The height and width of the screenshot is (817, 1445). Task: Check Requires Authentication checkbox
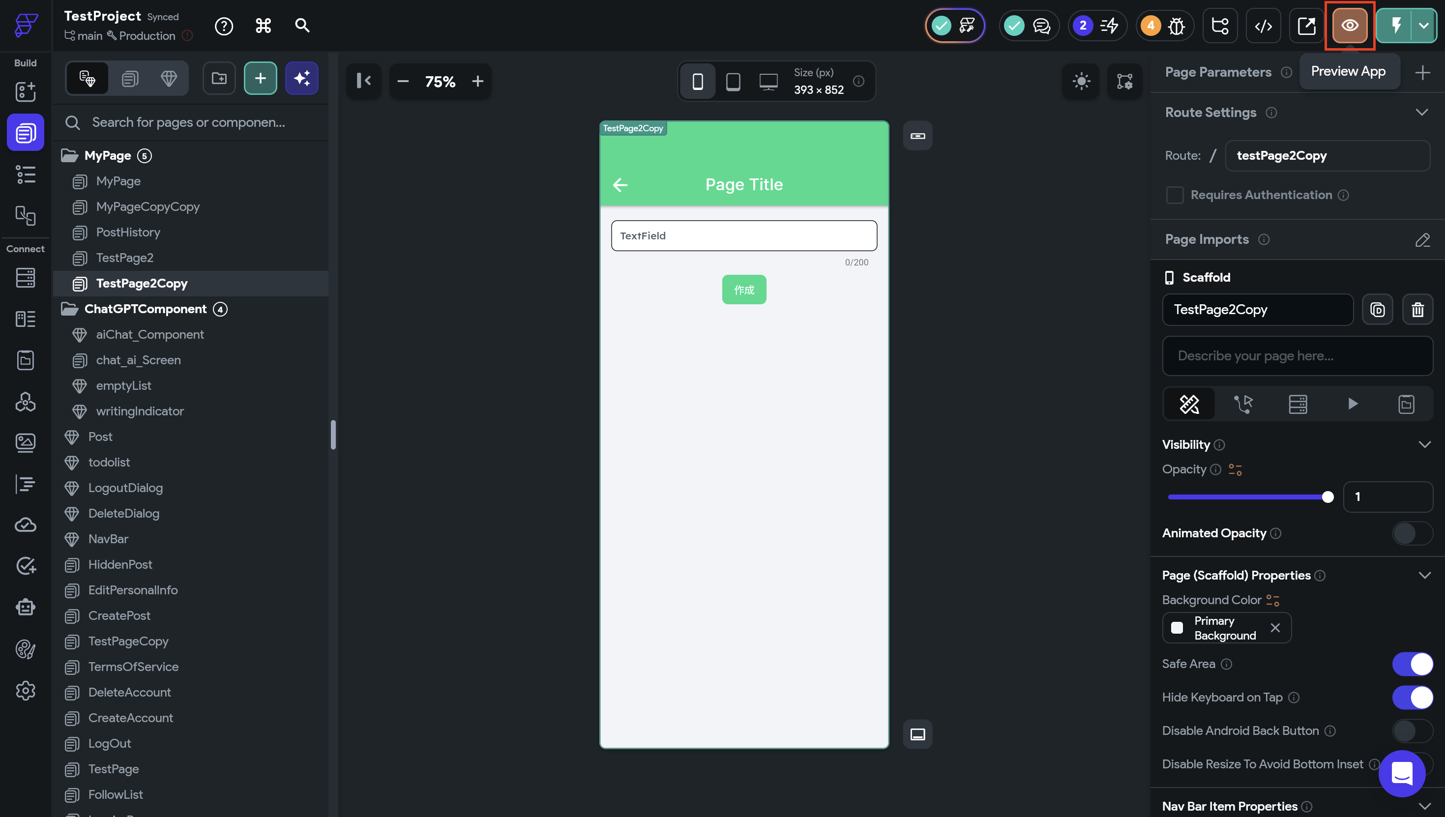1175,195
